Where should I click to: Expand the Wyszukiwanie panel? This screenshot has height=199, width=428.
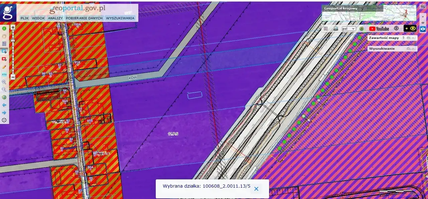(x=408, y=49)
